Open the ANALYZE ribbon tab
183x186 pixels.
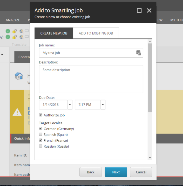tap(13, 20)
